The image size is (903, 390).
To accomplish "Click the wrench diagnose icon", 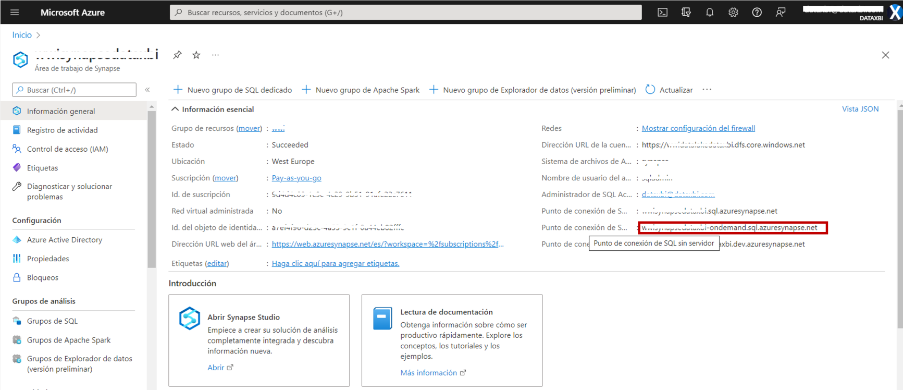I will coord(17,186).
